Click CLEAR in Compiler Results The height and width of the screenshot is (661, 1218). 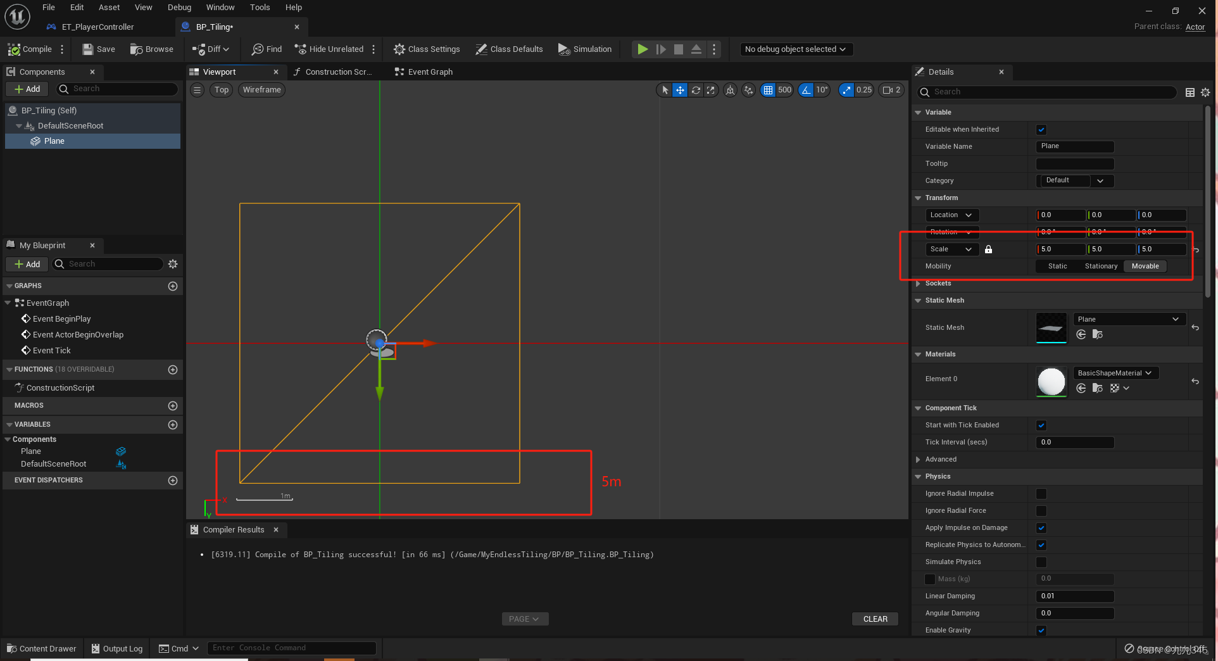875,619
